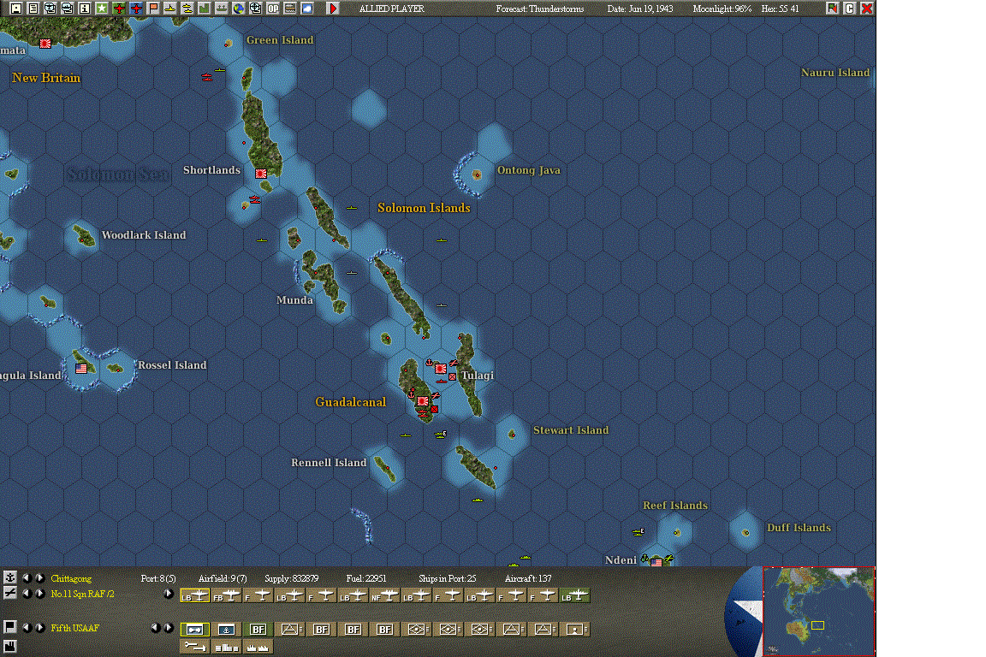Open the document report icon in top toolbar
986x657 pixels.
[x=33, y=9]
